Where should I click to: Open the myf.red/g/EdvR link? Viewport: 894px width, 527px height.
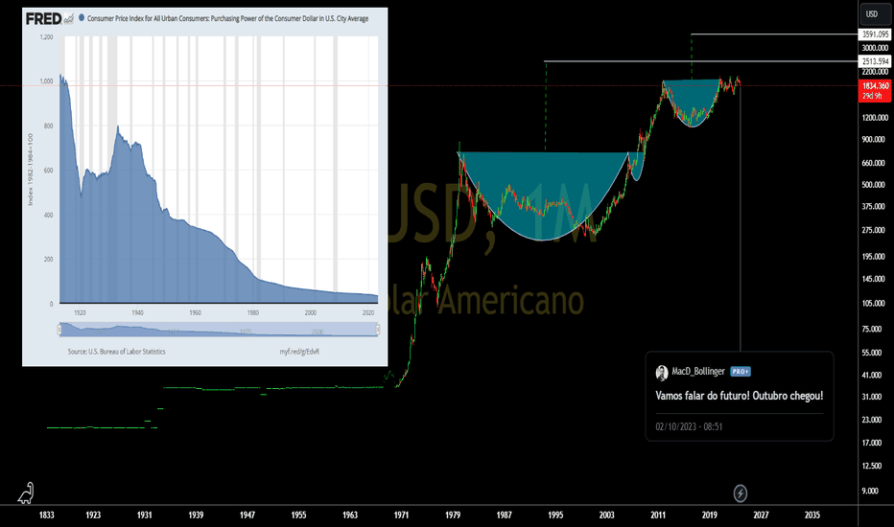tap(299, 352)
